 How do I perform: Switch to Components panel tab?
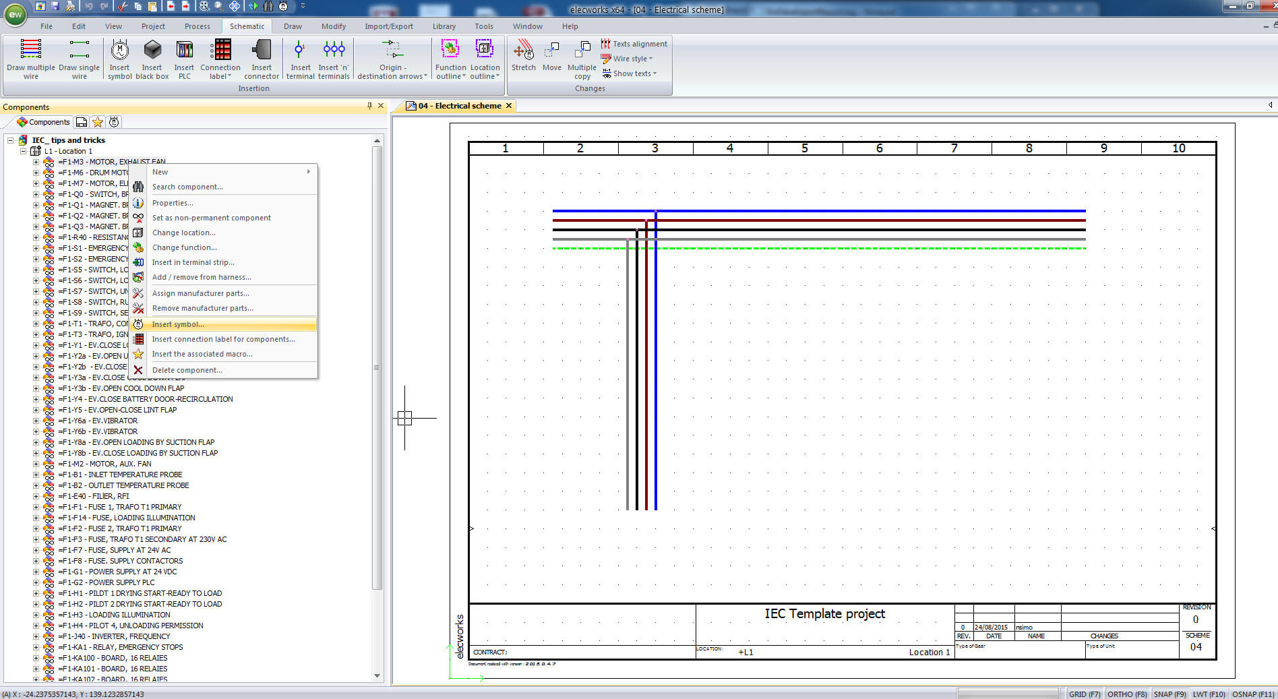[43, 122]
